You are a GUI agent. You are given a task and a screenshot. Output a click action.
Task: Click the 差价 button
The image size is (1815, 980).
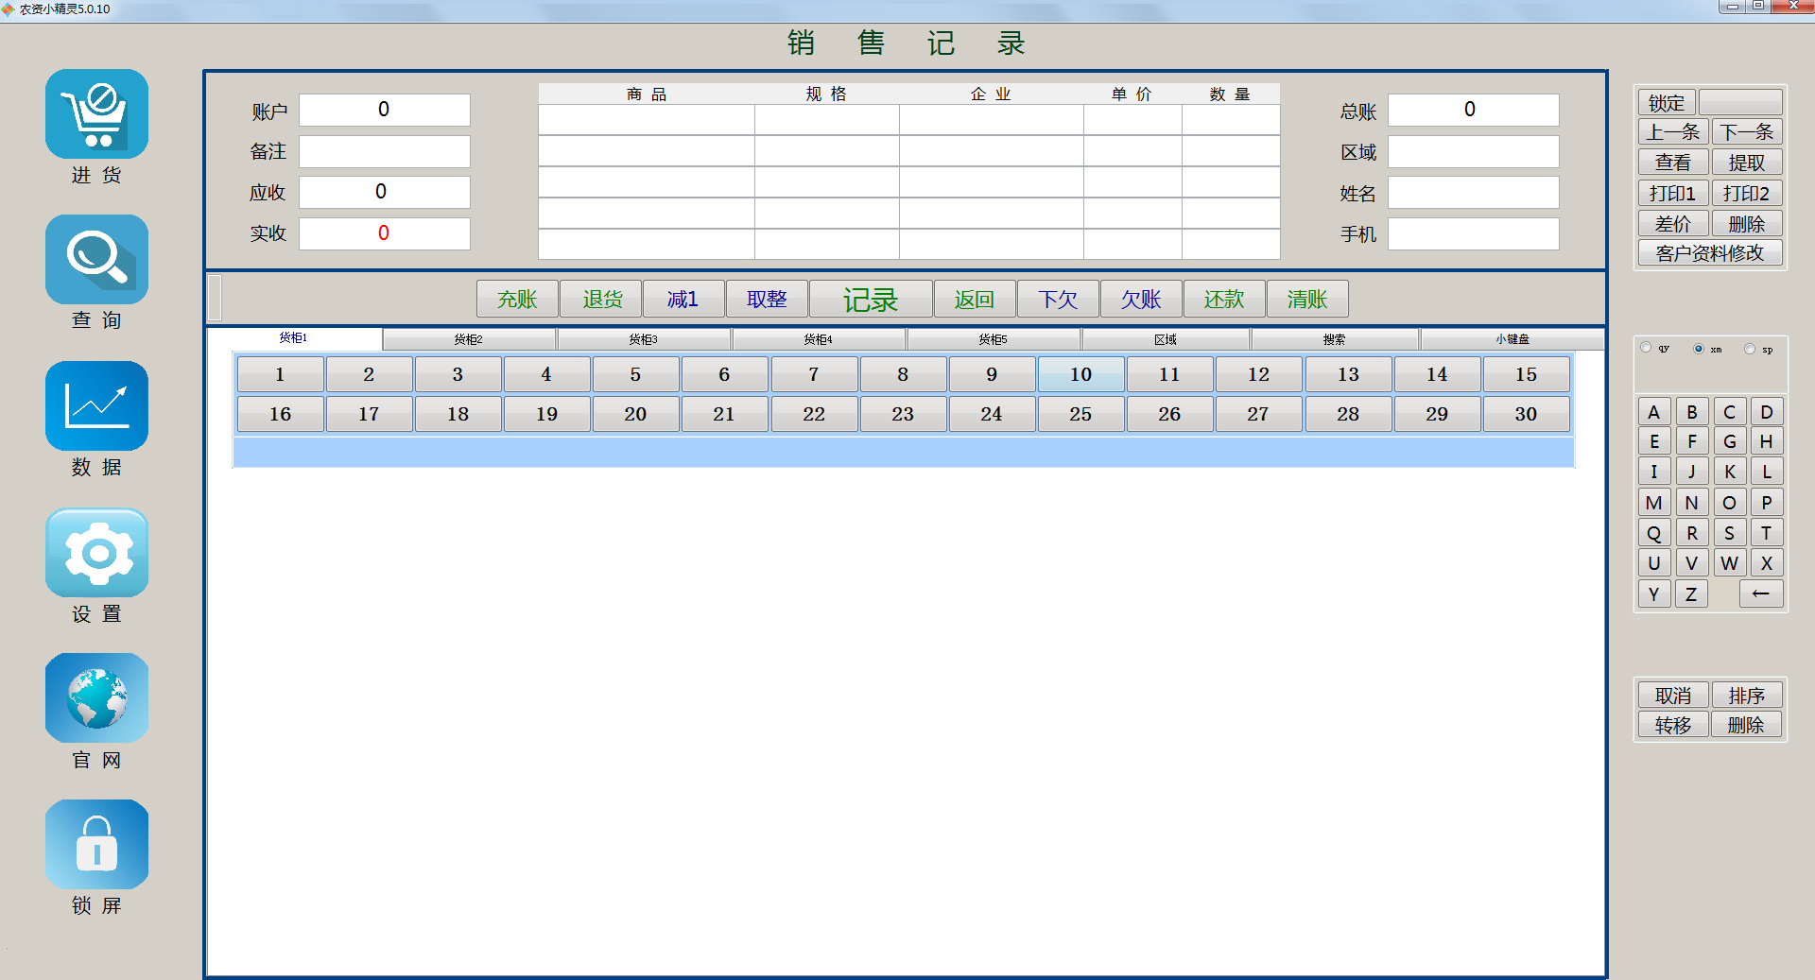1673,223
